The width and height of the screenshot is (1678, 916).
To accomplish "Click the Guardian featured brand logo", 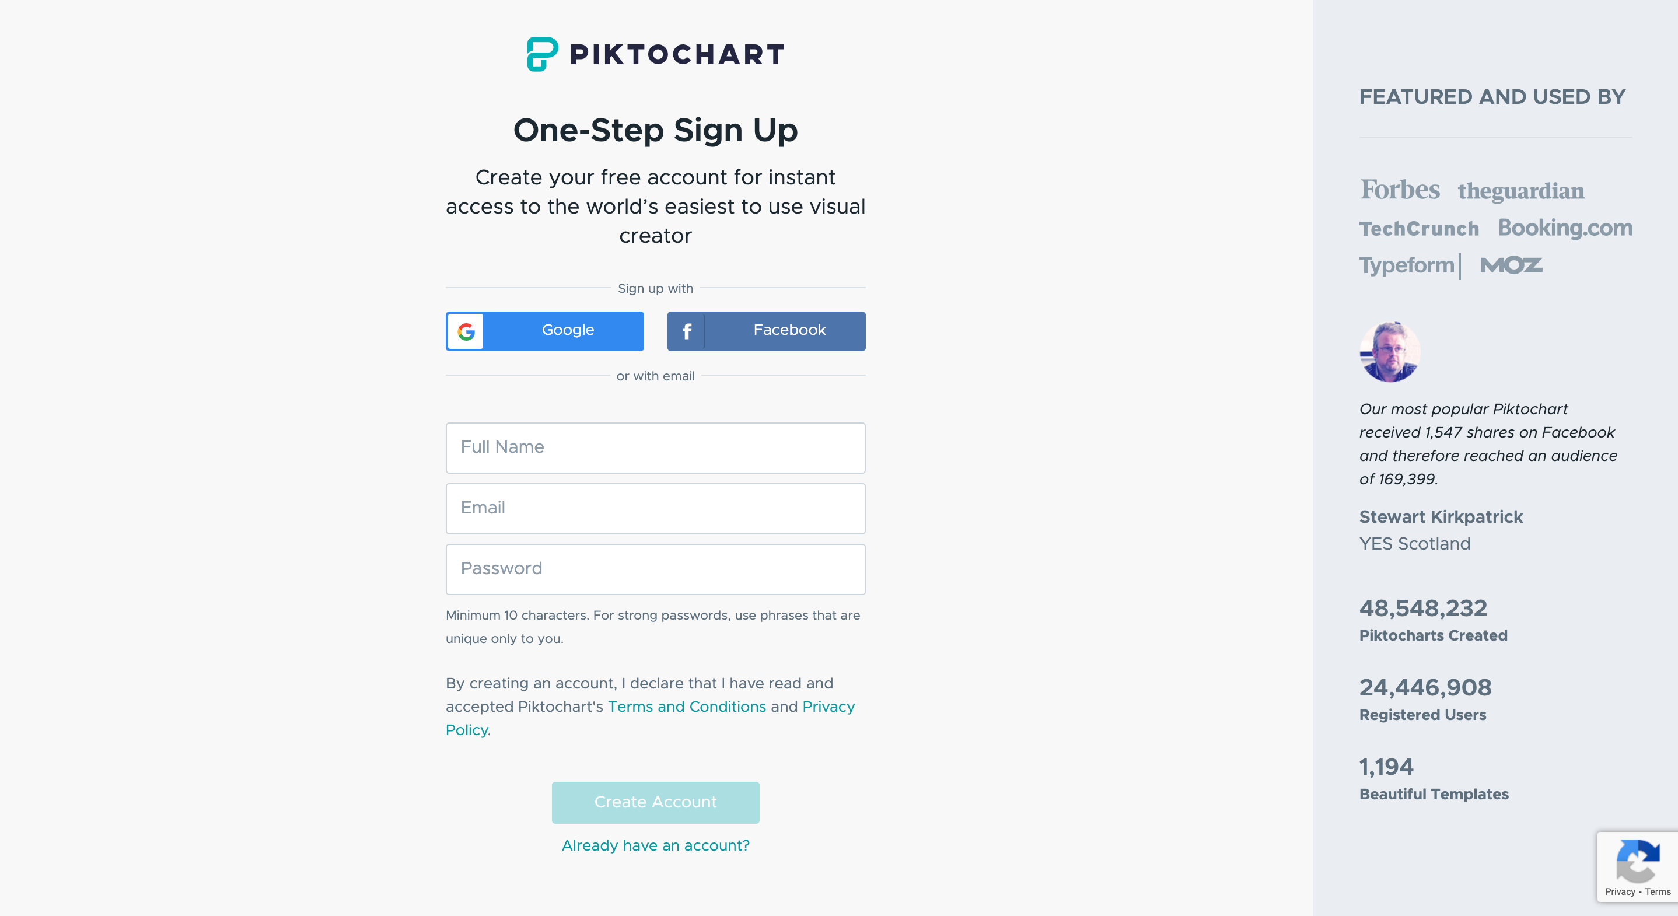I will point(1520,188).
